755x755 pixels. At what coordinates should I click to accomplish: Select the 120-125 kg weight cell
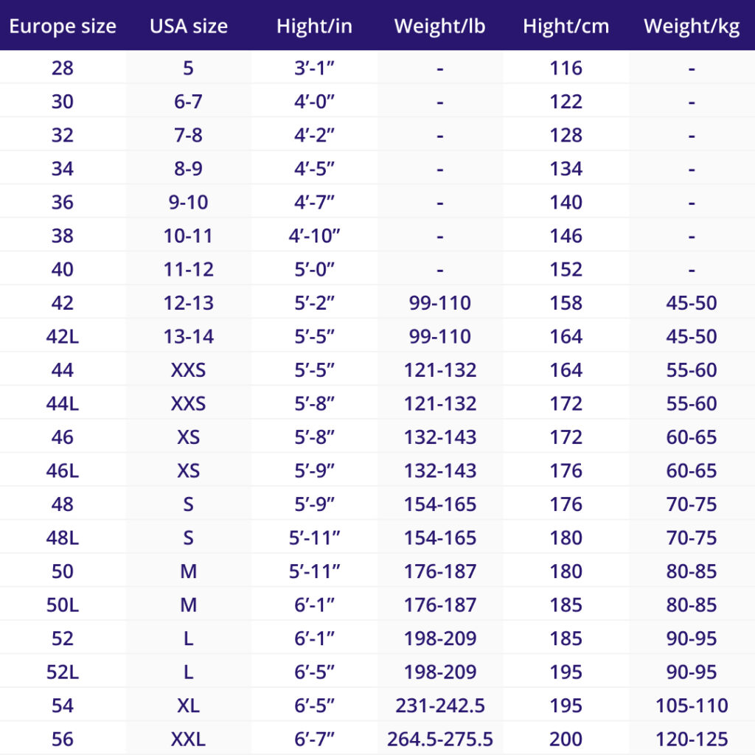tap(692, 739)
